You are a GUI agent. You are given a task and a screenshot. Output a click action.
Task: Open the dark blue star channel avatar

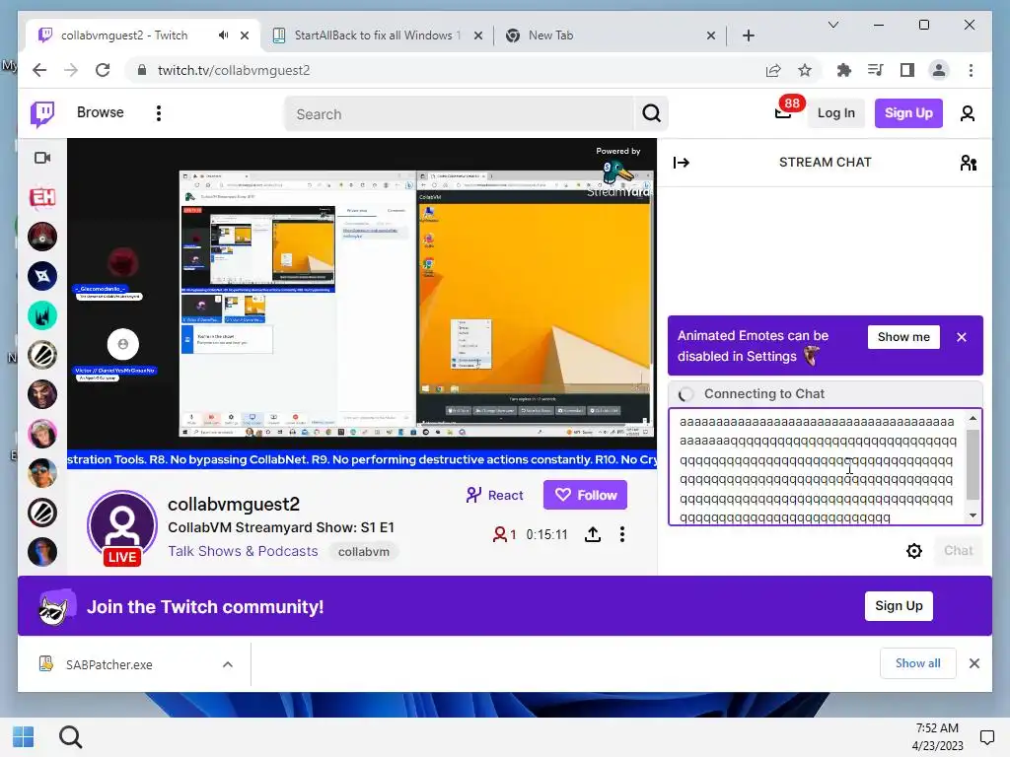(x=42, y=276)
